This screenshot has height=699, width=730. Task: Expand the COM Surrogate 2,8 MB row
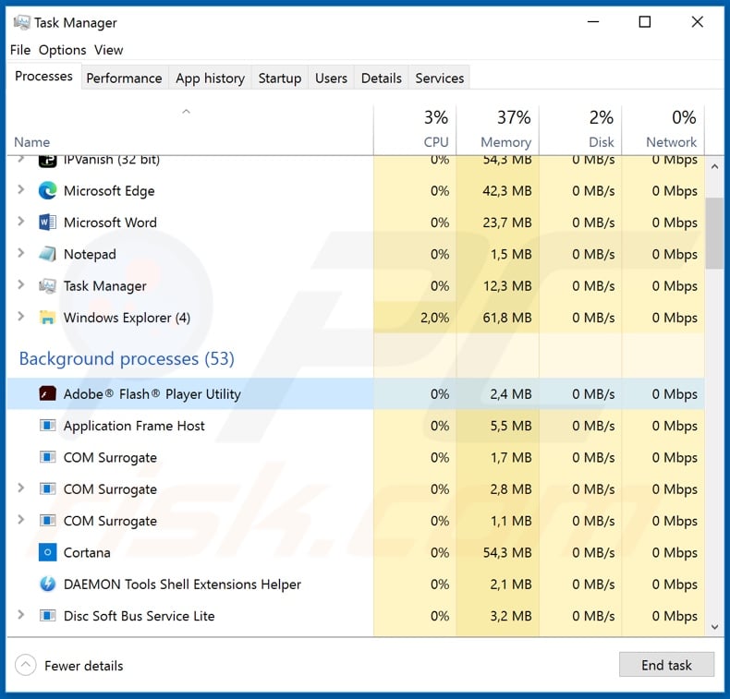(x=21, y=488)
